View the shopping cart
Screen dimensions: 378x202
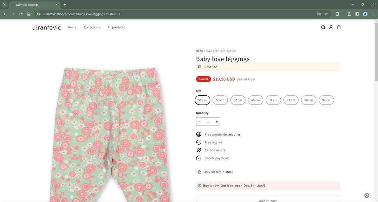tap(339, 27)
